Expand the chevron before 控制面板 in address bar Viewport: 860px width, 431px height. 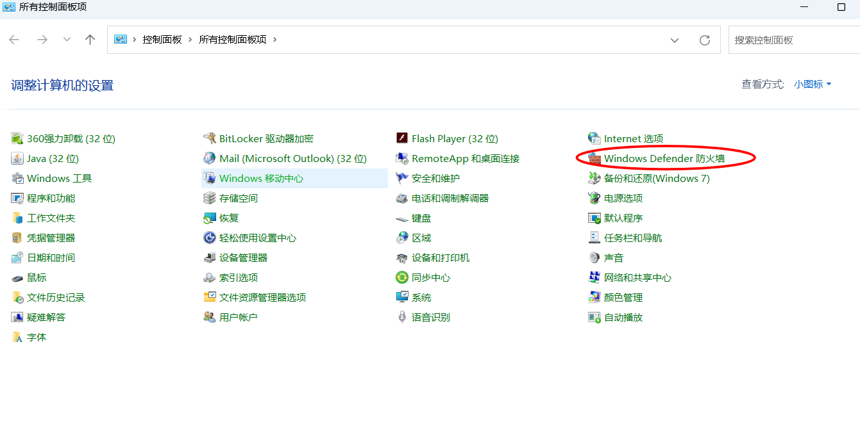(135, 40)
